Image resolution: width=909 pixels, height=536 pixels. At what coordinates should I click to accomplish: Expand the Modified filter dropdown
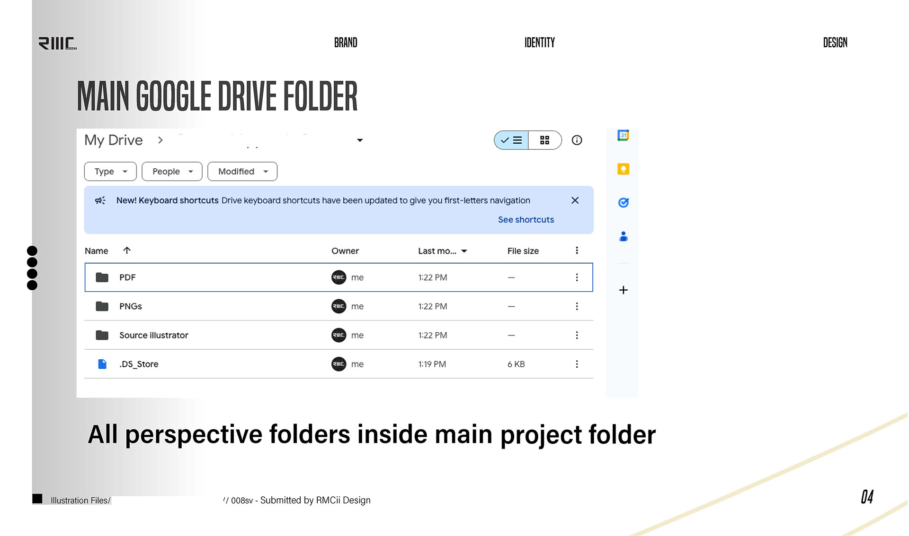tap(242, 172)
